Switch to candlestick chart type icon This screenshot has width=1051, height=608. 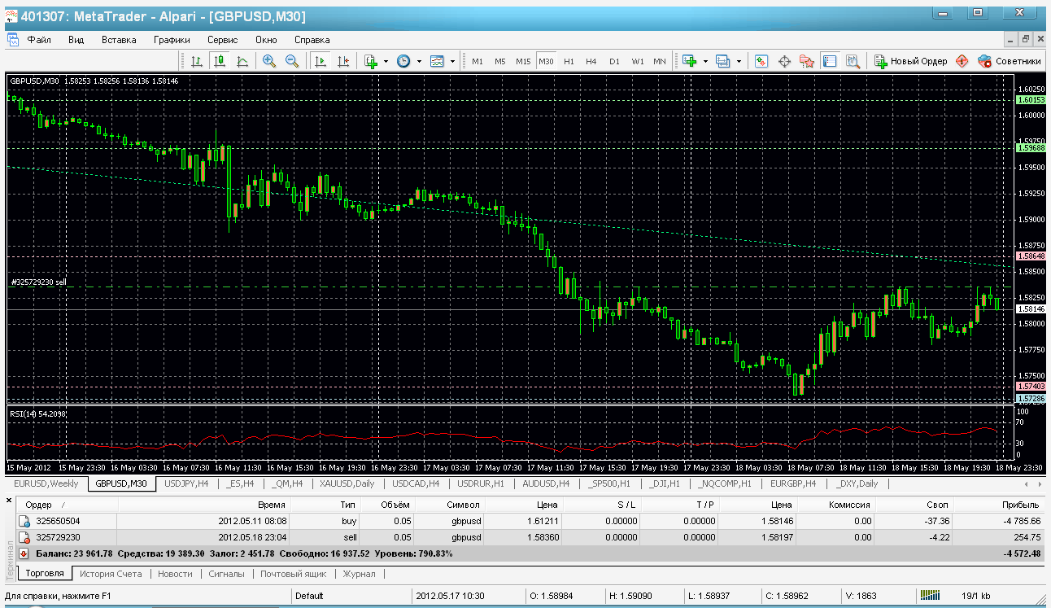(x=219, y=61)
